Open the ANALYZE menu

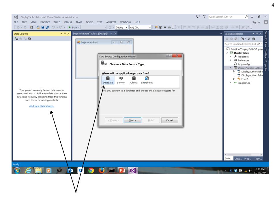111,22
